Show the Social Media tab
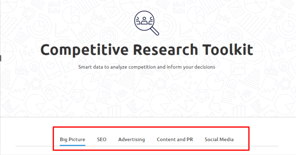 click(x=219, y=139)
